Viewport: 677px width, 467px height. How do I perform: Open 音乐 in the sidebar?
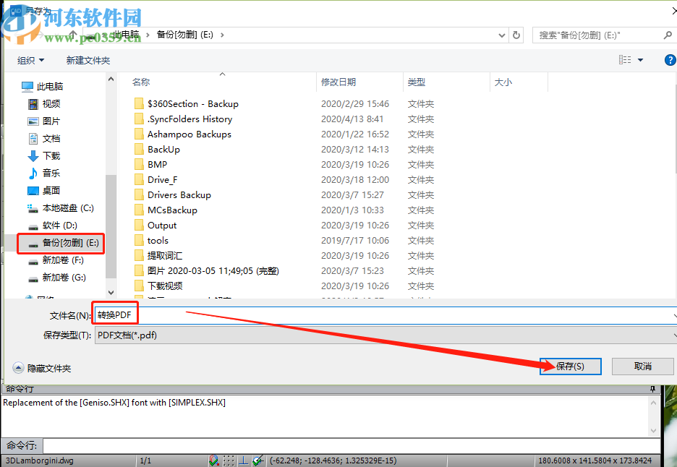tap(44, 173)
